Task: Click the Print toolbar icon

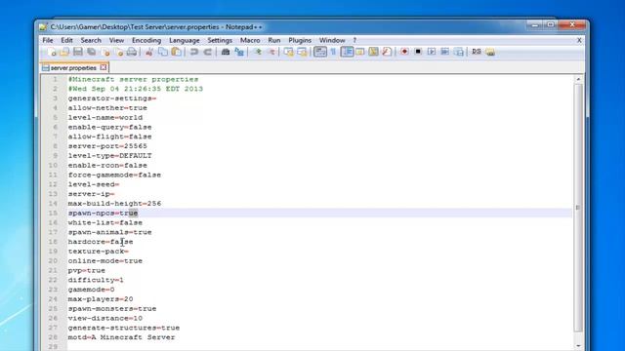Action: click(132, 52)
